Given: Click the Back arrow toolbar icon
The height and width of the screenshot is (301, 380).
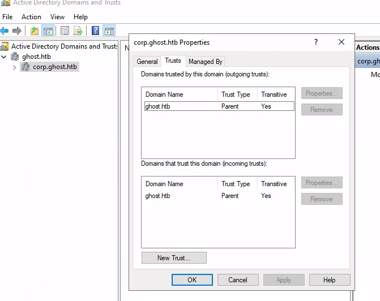Looking at the screenshot, I should click(5, 31).
